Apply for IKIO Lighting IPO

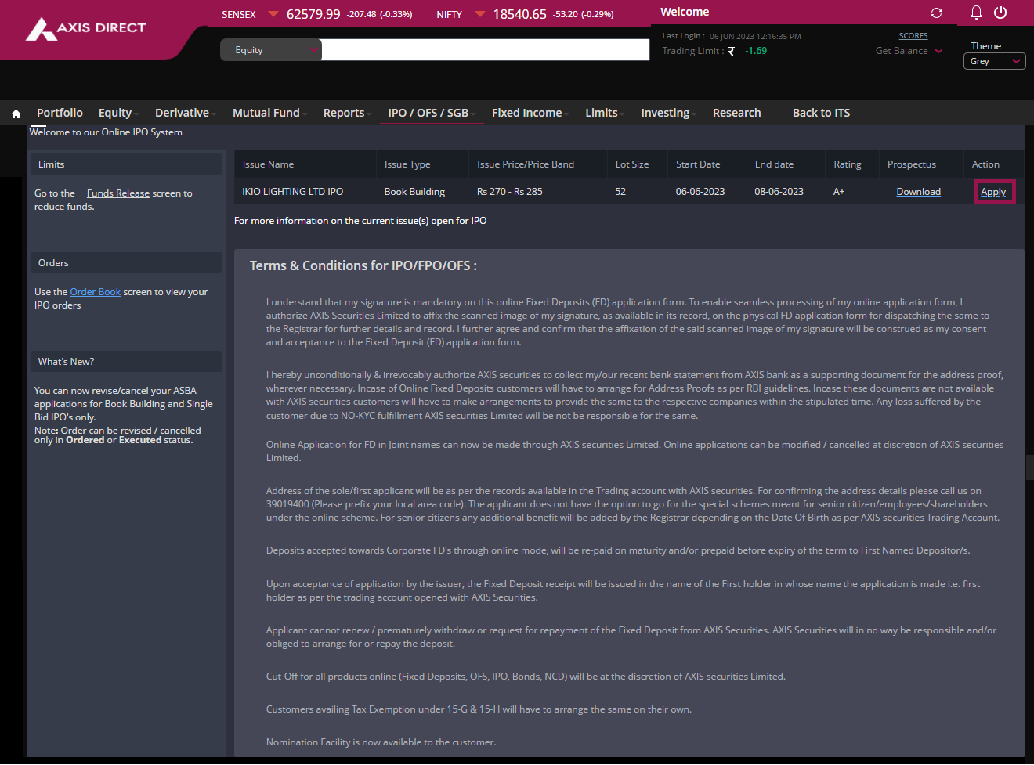pos(993,192)
